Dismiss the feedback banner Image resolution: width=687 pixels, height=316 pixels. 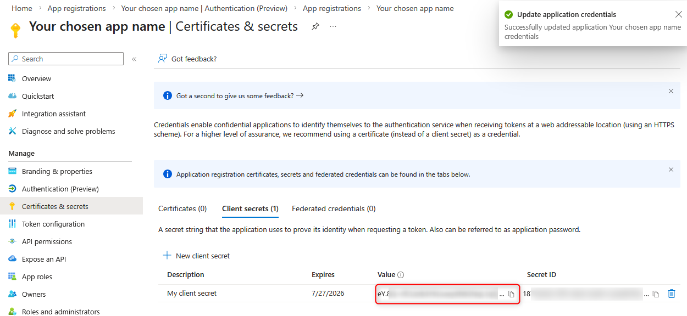click(x=671, y=91)
